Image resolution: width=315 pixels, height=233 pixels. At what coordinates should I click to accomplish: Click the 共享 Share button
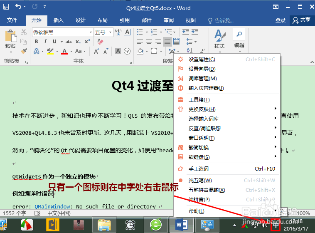click(x=302, y=20)
